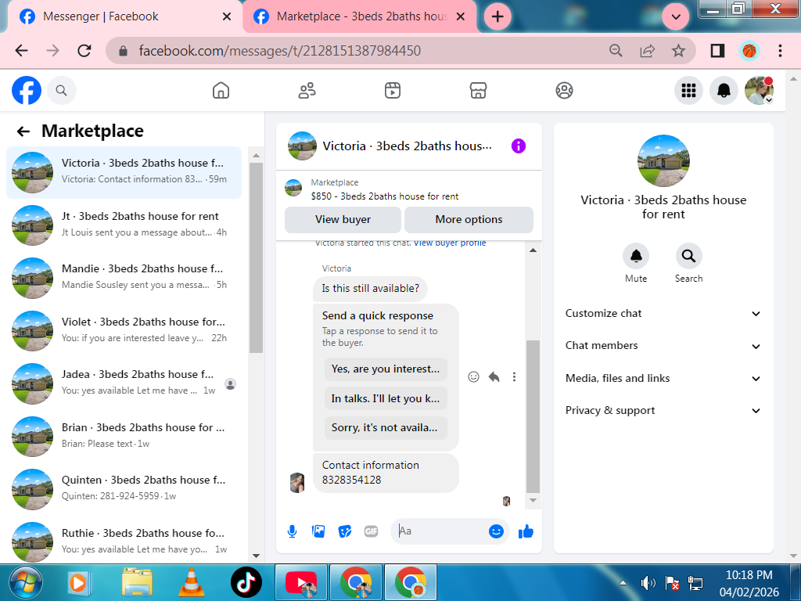The width and height of the screenshot is (801, 601).
Task: Open Jt conversation in list
Action: [x=124, y=225]
